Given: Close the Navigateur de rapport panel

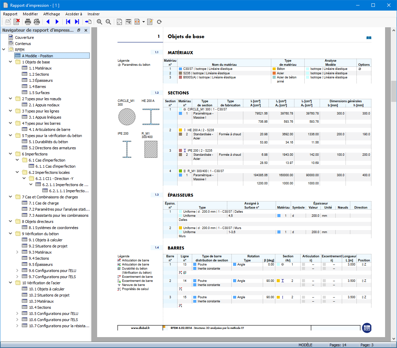Looking at the screenshot, I should pos(86,30).
